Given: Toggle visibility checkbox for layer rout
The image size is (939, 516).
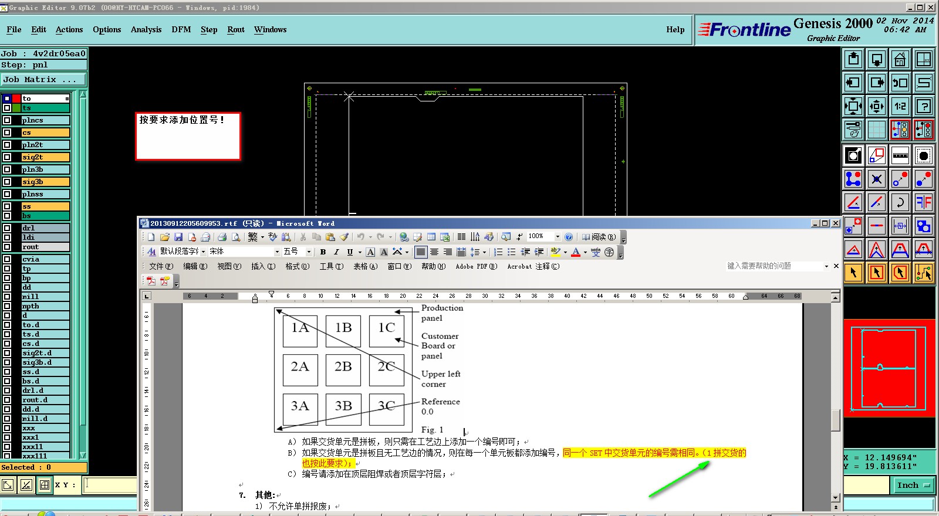Looking at the screenshot, I should tap(7, 247).
